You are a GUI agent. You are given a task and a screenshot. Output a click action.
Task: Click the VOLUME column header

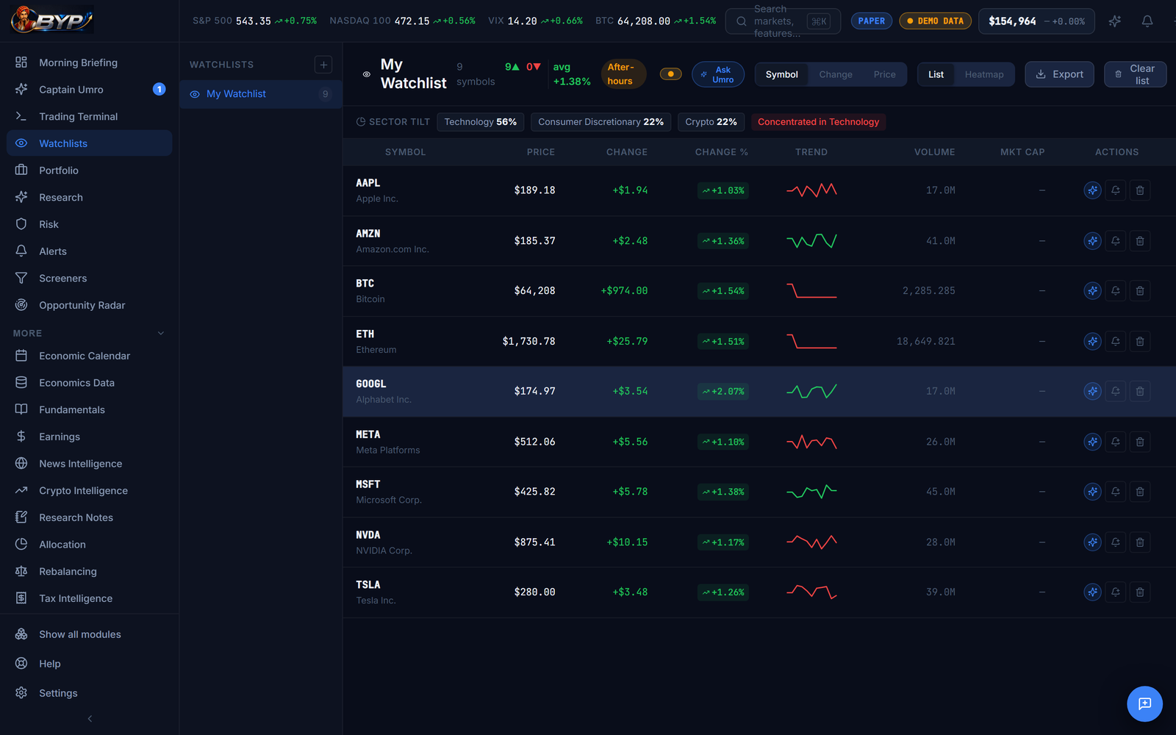click(x=934, y=152)
